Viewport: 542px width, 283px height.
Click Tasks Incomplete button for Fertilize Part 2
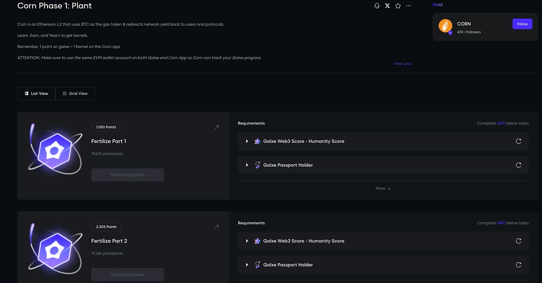[128, 275]
